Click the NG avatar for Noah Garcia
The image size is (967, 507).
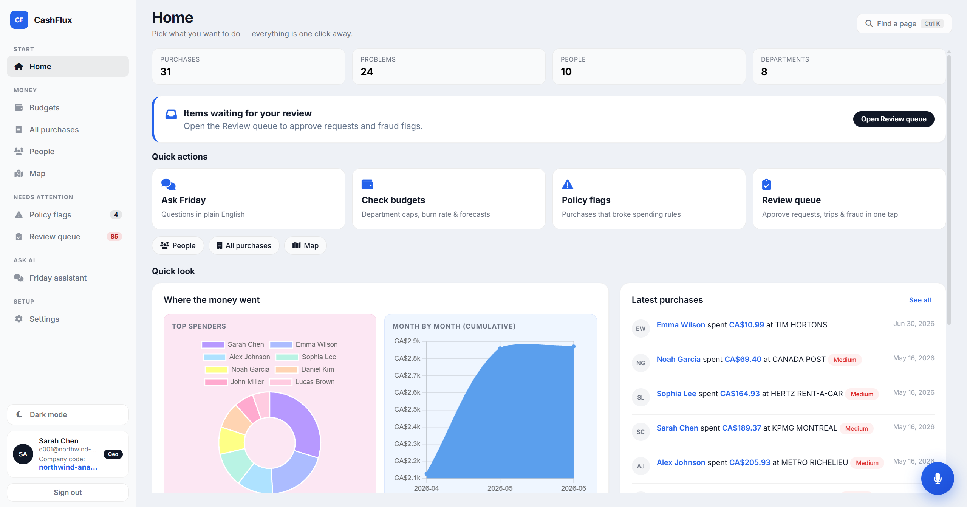click(x=641, y=363)
